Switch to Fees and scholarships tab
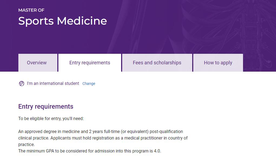This screenshot has width=276, height=163. tap(157, 63)
